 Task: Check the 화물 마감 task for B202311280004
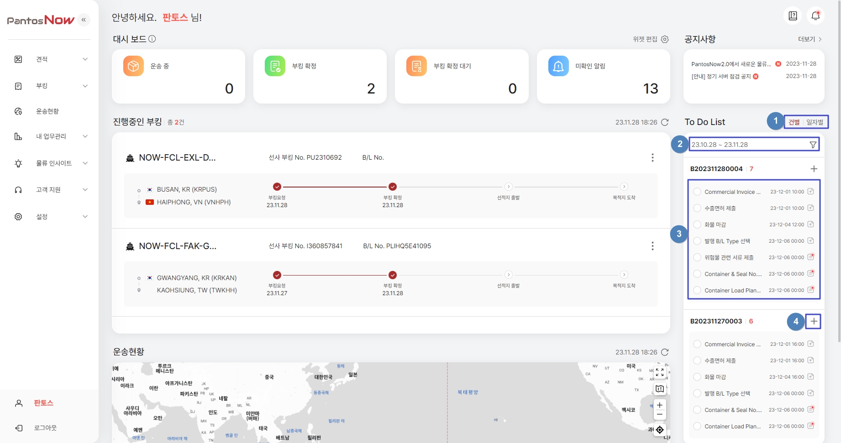[x=697, y=224]
